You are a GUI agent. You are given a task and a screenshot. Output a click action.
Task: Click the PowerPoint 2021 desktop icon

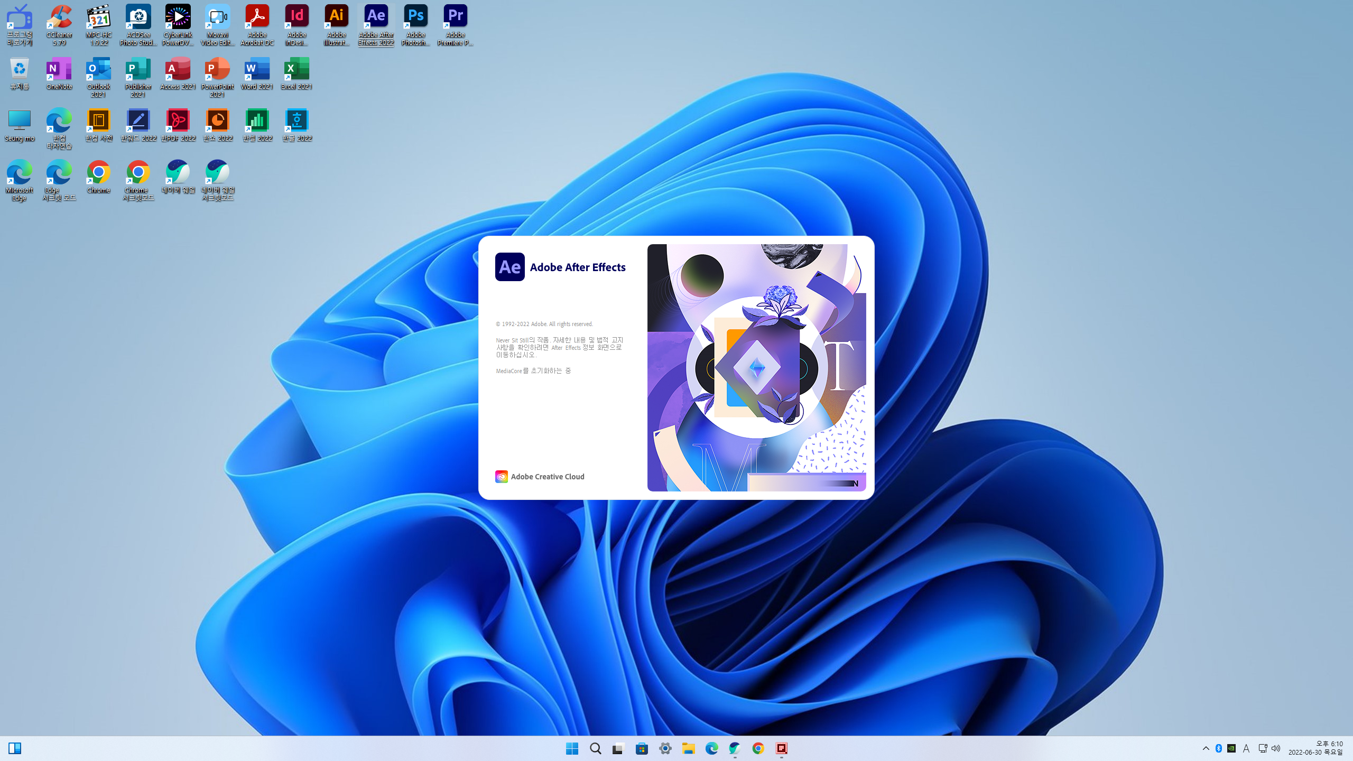click(x=217, y=77)
